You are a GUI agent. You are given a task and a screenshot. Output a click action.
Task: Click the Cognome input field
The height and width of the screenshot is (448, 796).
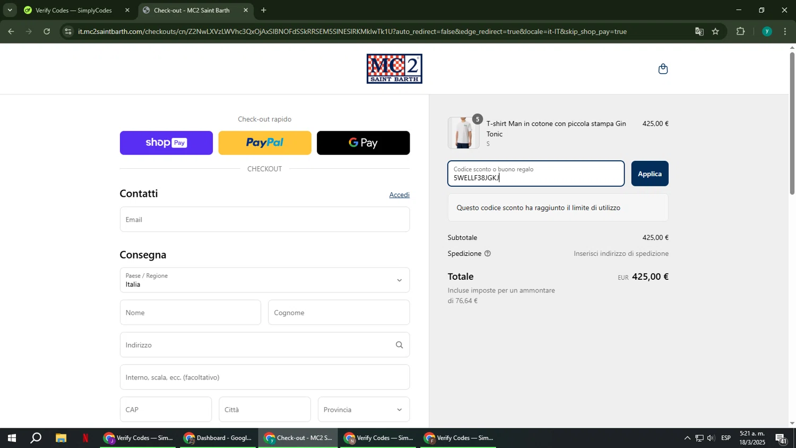coord(339,313)
